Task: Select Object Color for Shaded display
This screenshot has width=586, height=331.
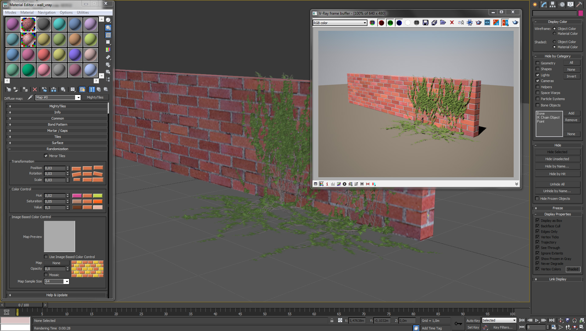Action: (x=554, y=42)
